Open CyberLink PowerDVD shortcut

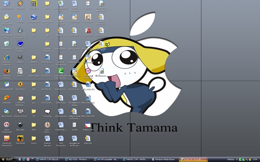coord(7,141)
